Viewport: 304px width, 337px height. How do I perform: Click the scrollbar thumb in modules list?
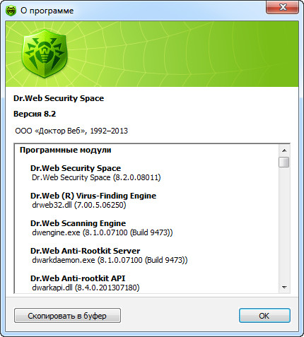click(284, 162)
